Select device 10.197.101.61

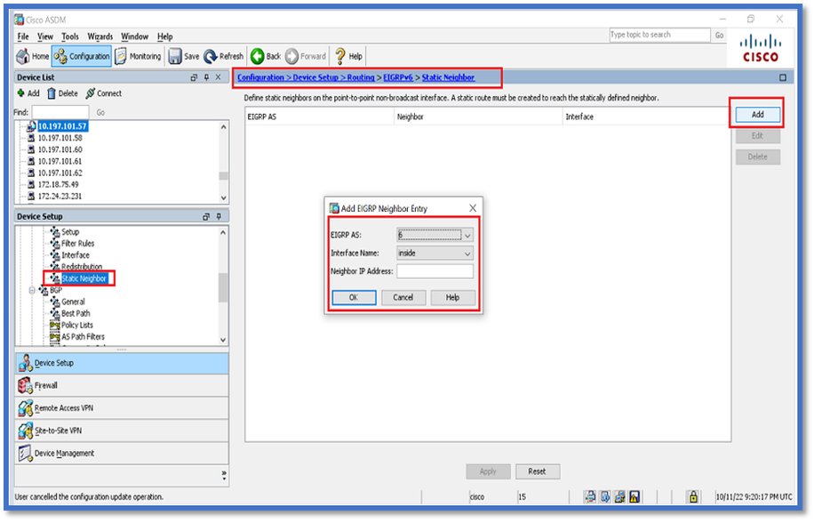[60, 162]
